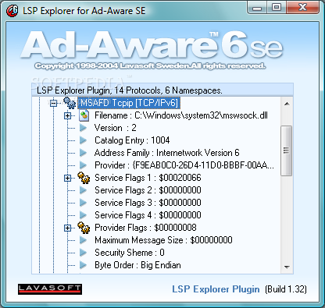Click the scrollbar up arrow

(287, 104)
